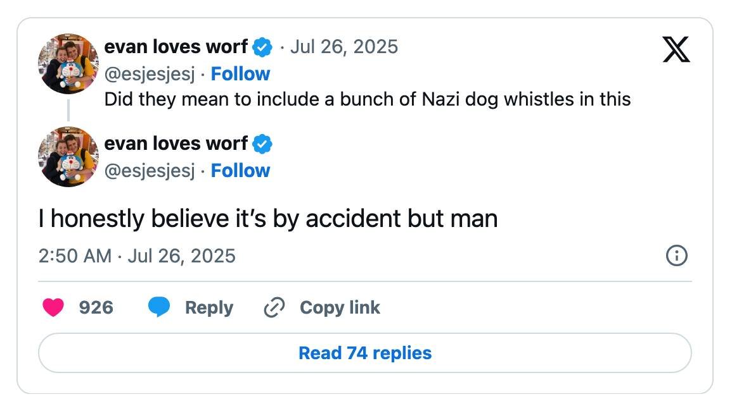732x411 pixels.
Task: Click the second "evan loves worf" display name
Action: pyautogui.click(x=176, y=144)
